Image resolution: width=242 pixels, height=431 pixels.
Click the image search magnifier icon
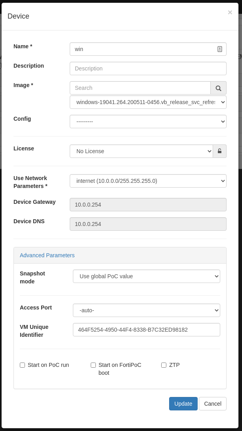click(x=218, y=88)
